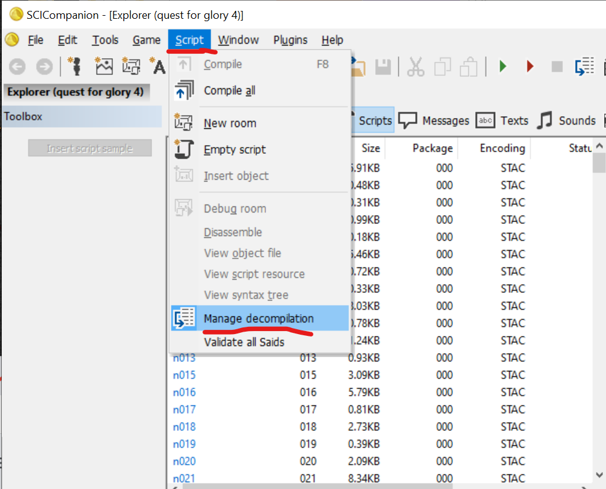The width and height of the screenshot is (606, 489).
Task: Click the Empty script menu icon
Action: click(184, 149)
